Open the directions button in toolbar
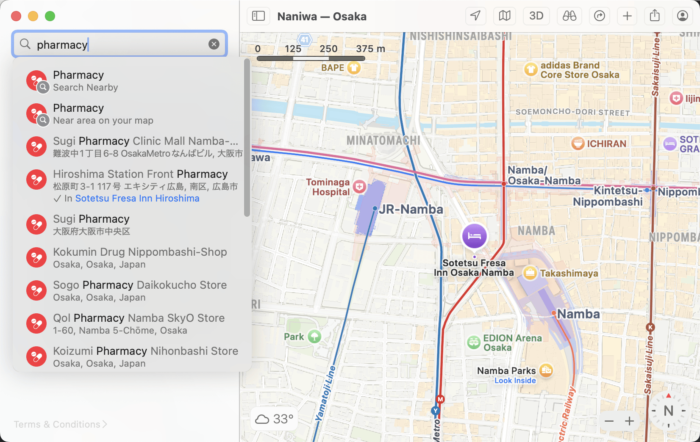Screen dimensions: 700x442 click(x=600, y=16)
